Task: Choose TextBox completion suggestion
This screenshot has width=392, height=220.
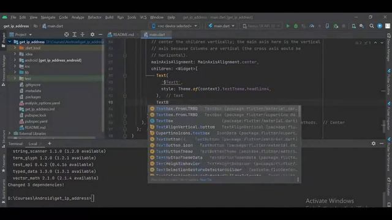Action: pyautogui.click(x=224, y=121)
